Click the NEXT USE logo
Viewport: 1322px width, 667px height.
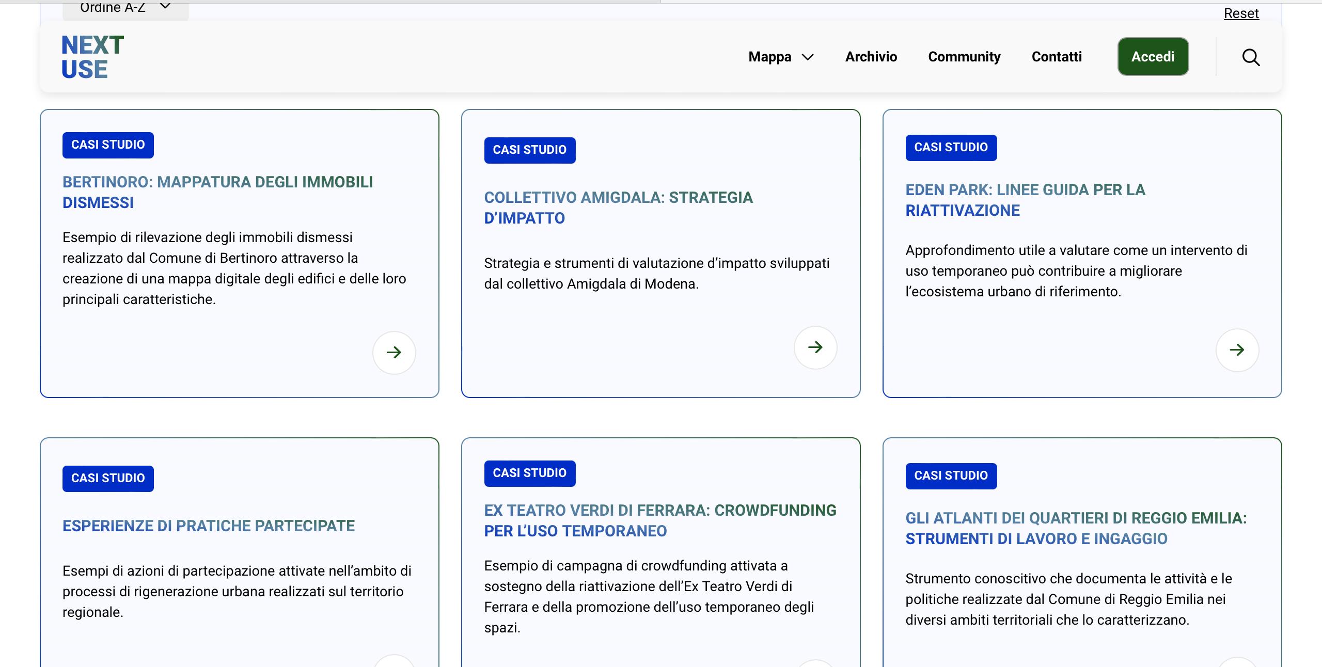[x=92, y=57]
